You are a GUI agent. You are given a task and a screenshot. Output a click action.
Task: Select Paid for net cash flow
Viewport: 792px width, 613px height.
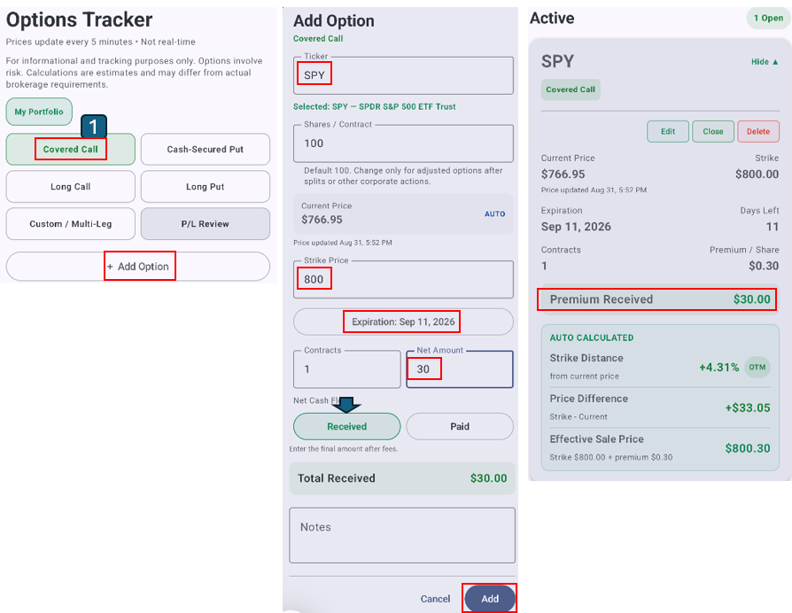460,426
